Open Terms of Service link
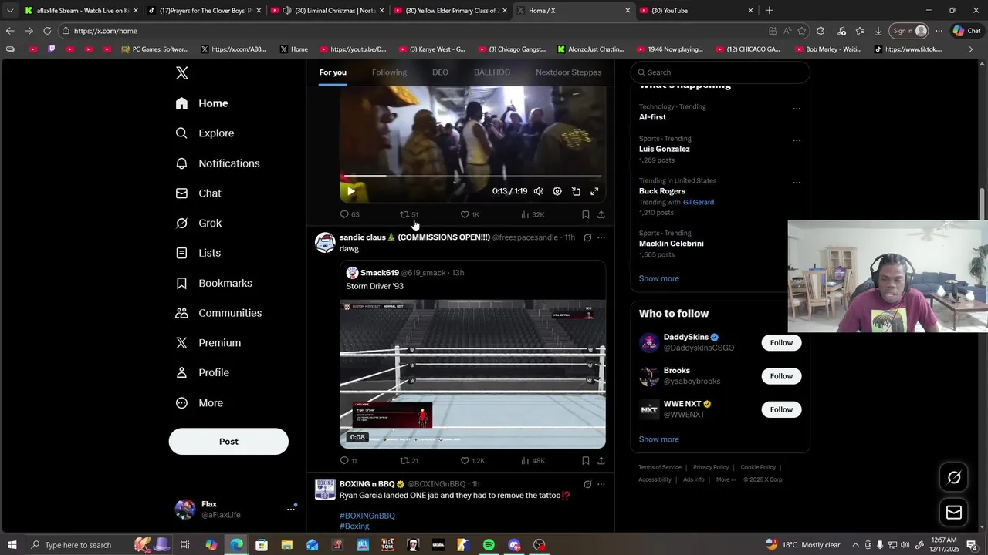The width and height of the screenshot is (988, 555). [660, 467]
